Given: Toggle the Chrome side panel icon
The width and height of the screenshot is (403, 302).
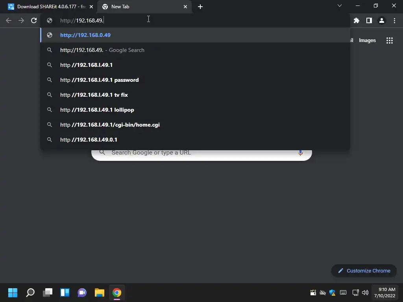Looking at the screenshot, I should pos(369,20).
